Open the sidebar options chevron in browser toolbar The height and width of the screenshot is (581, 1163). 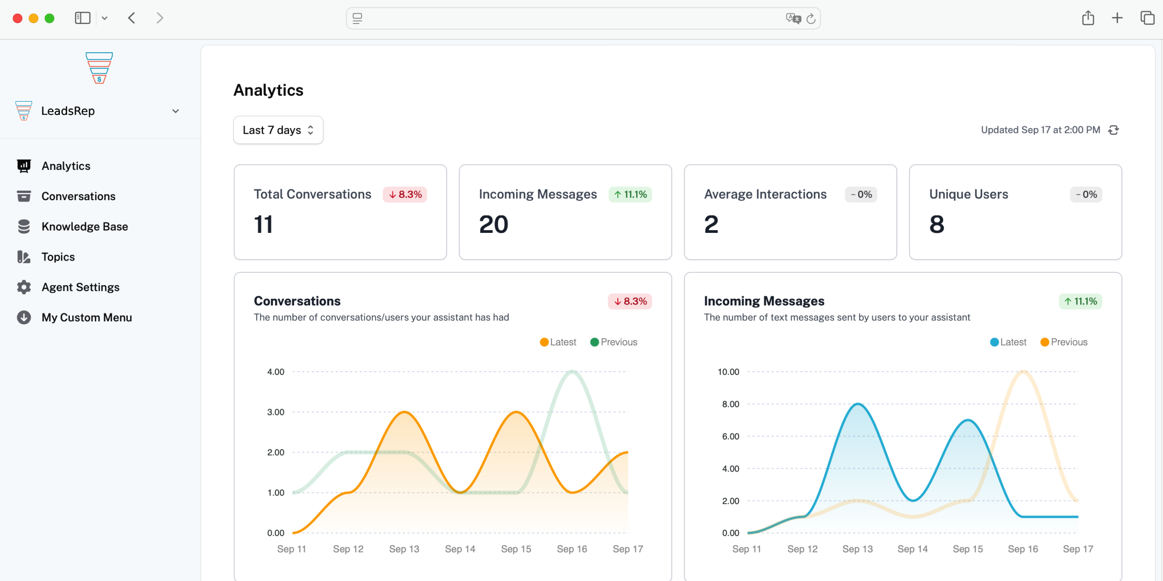tap(104, 18)
